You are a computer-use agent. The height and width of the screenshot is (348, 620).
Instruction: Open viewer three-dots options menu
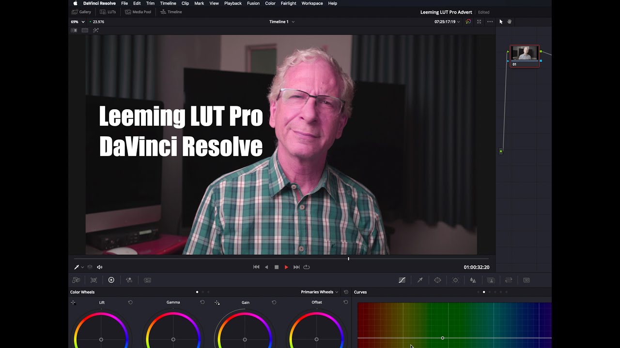[490, 22]
